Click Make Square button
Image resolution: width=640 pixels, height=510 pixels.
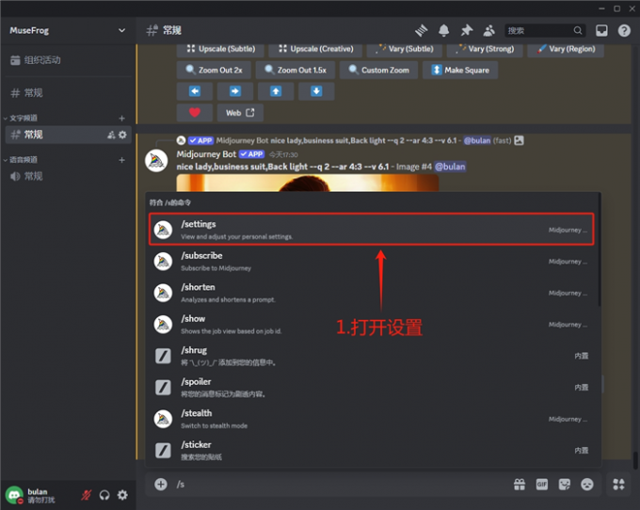click(x=460, y=71)
